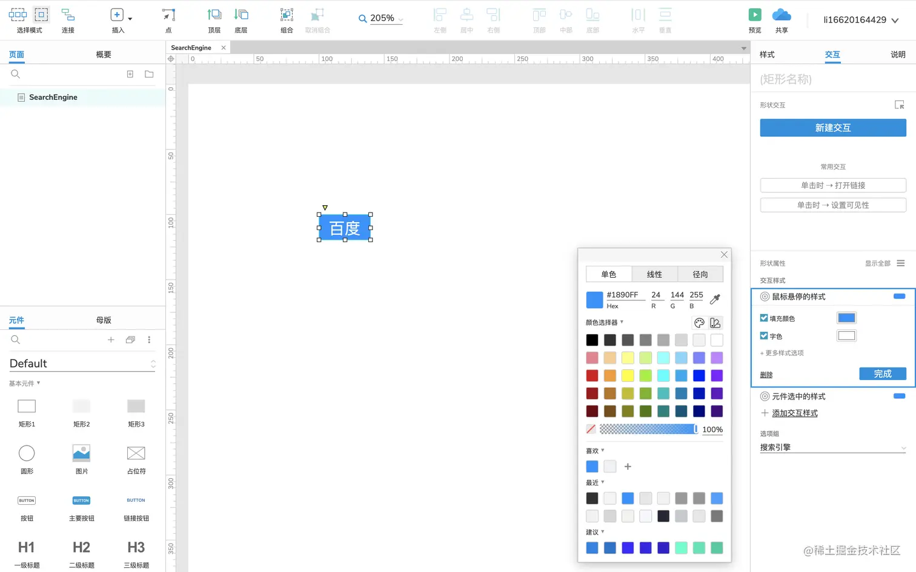Add a new page icon

[x=130, y=74]
